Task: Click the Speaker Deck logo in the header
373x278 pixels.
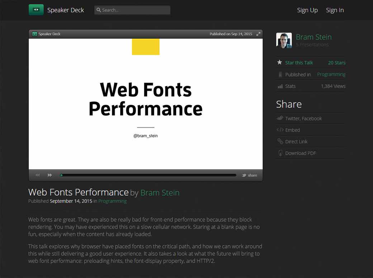Action: (x=36, y=10)
